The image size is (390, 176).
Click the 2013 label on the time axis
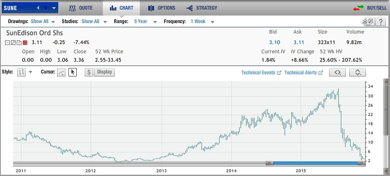(162, 171)
